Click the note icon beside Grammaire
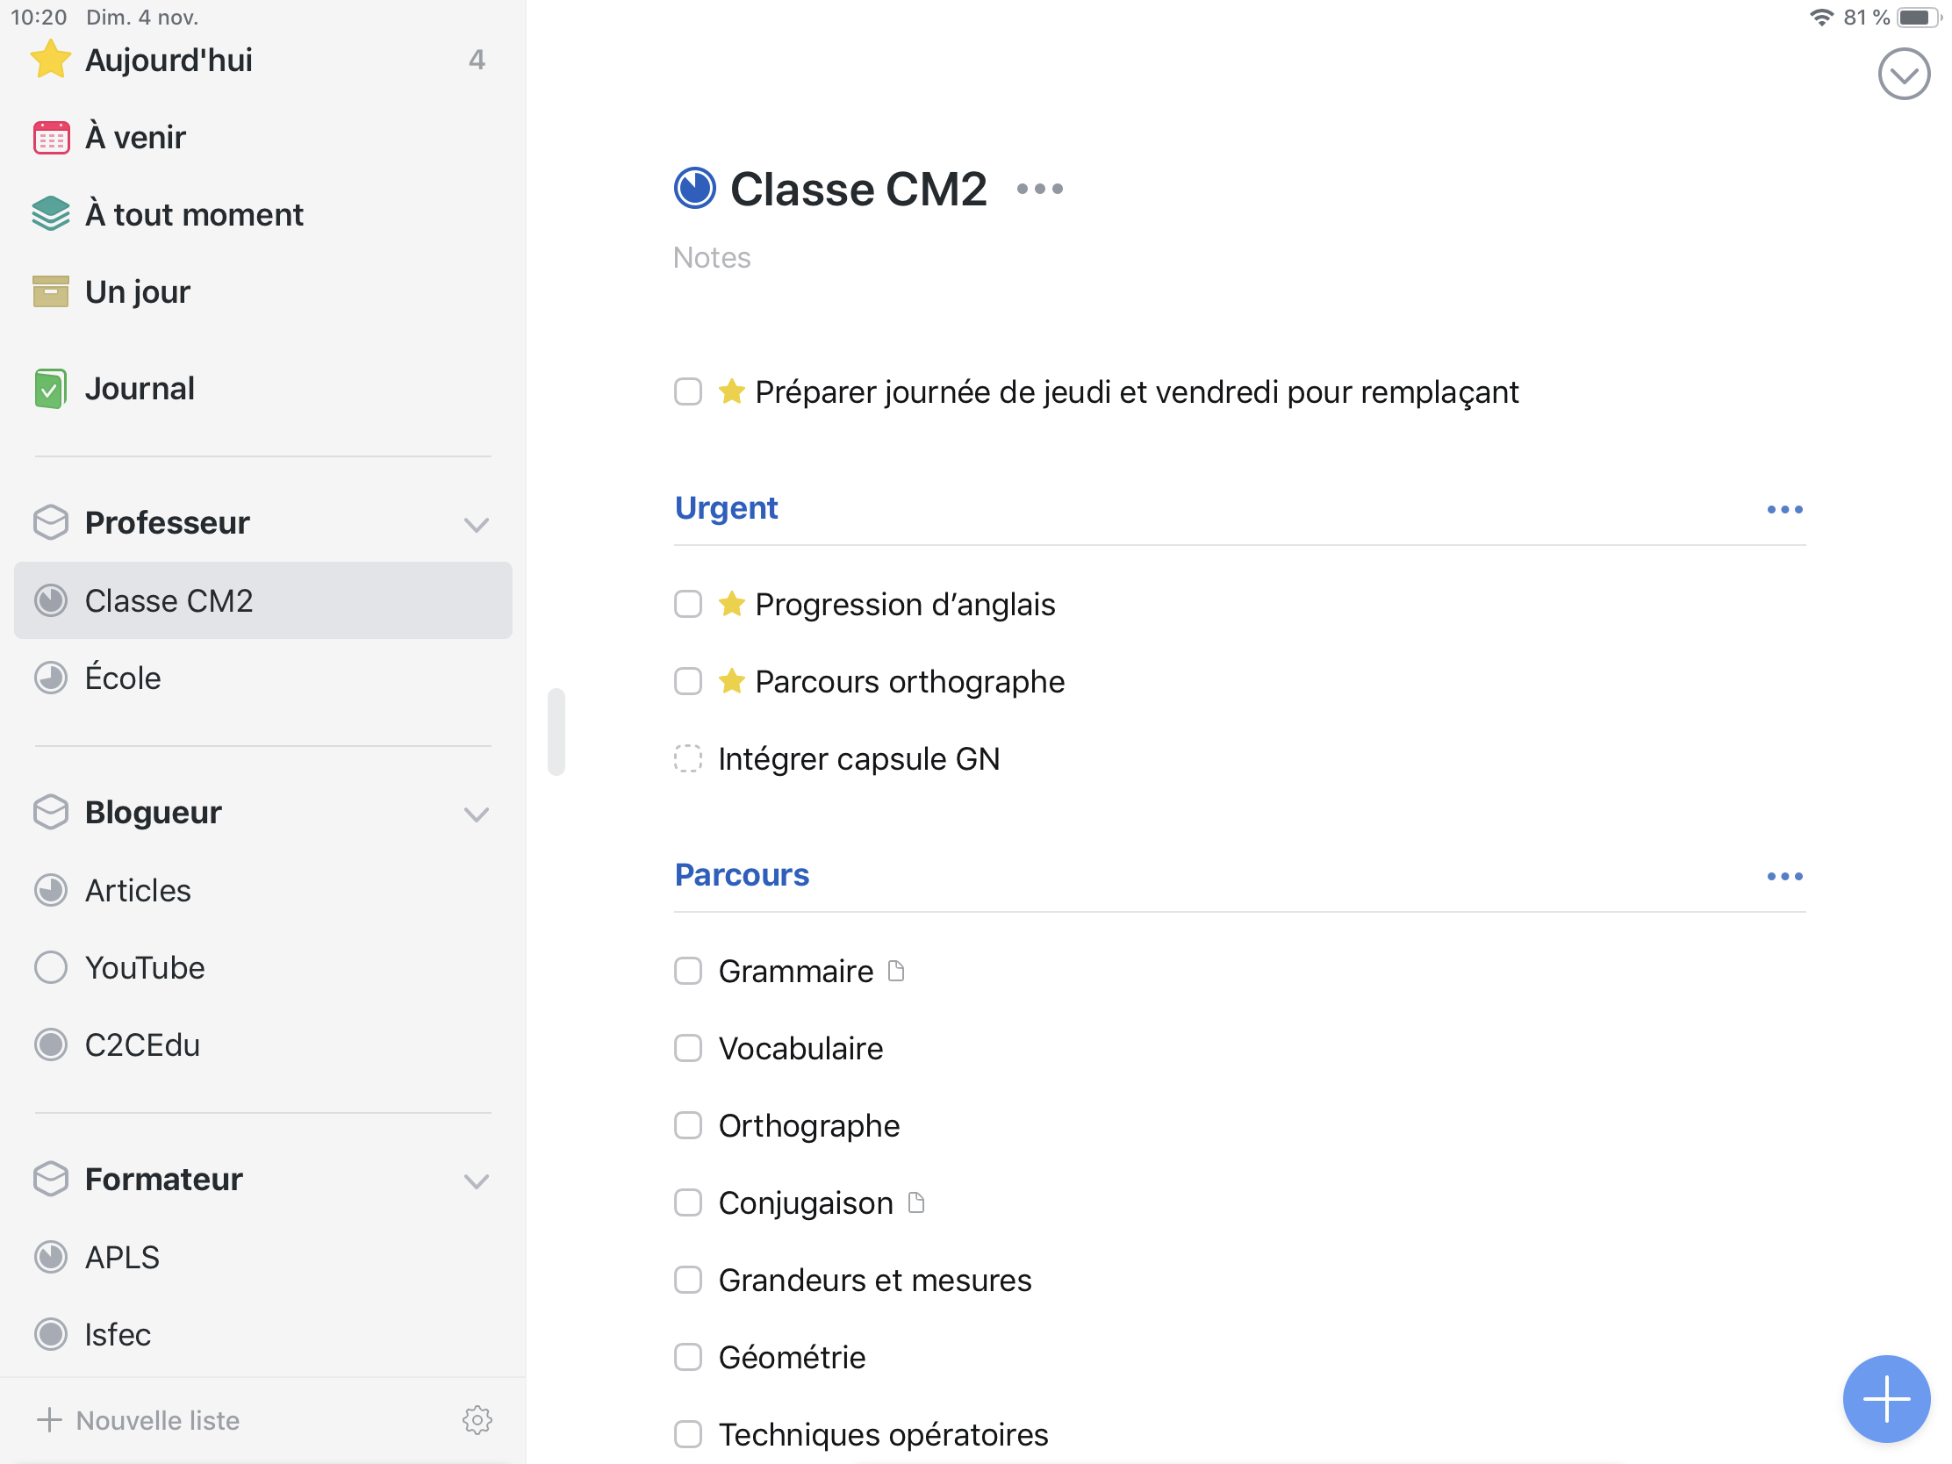Image resolution: width=1952 pixels, height=1464 pixels. tap(896, 971)
